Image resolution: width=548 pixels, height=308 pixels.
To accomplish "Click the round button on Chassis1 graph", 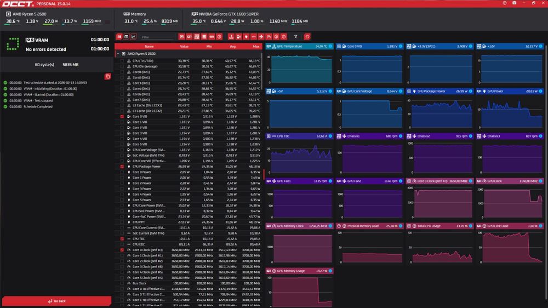I will [x=401, y=136].
